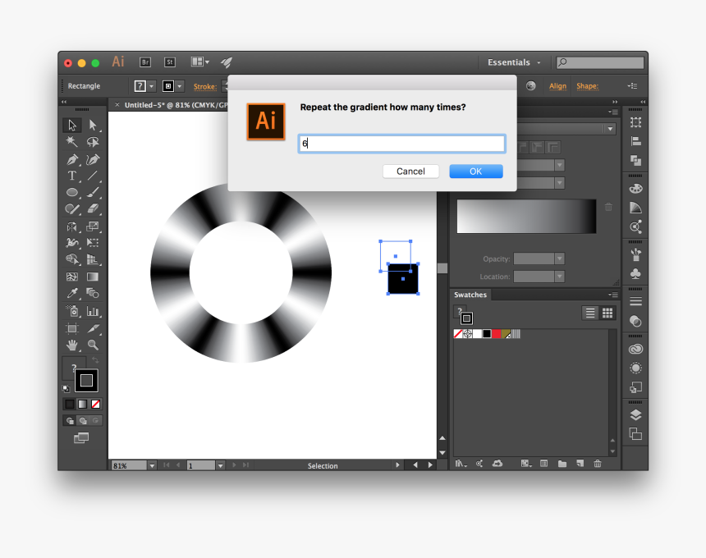Viewport: 706px width, 558px height.
Task: Click OK in the gradient dialog
Action: 475,172
